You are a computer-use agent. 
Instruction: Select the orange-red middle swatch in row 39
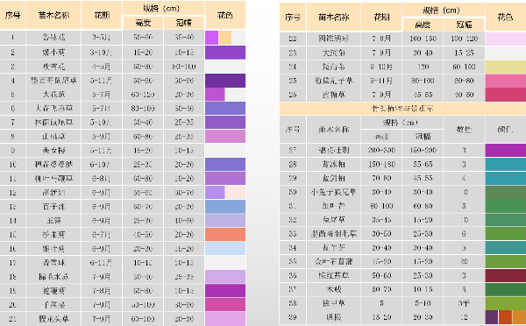(505, 317)
